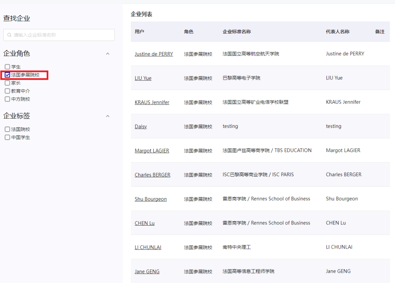Viewport: 395px width, 283px height.
Task: Click representative name Jane GENG
Action: click(x=338, y=271)
